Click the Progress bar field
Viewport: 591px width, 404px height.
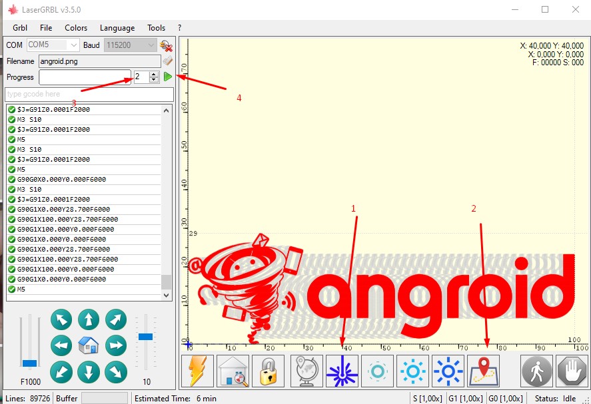85,77
